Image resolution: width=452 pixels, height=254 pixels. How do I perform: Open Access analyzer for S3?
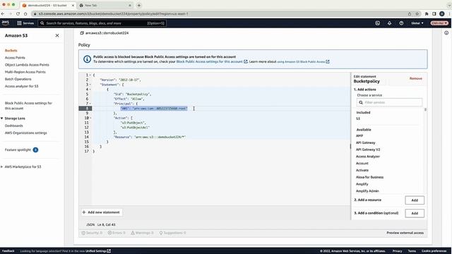click(x=22, y=86)
